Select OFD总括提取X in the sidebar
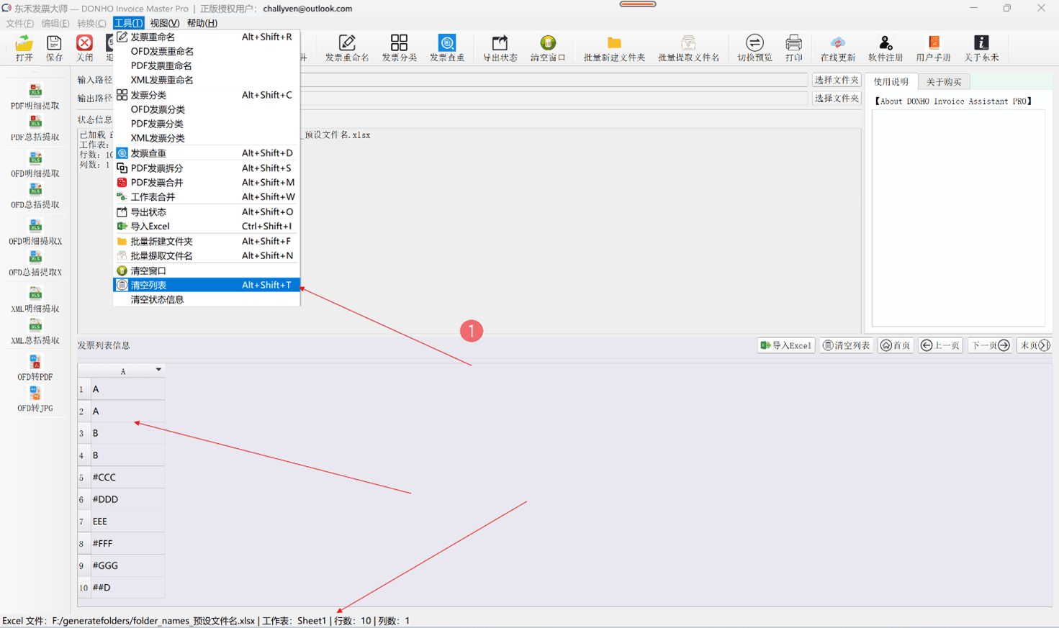The width and height of the screenshot is (1059, 628). click(x=35, y=263)
